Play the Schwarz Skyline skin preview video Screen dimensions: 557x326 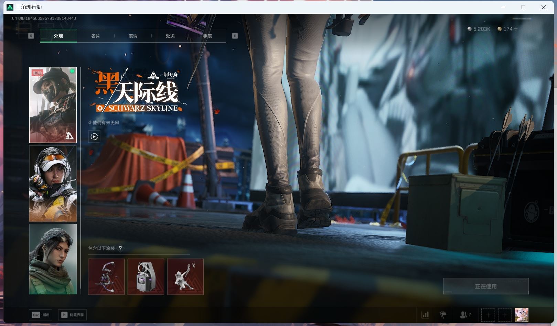click(x=94, y=137)
